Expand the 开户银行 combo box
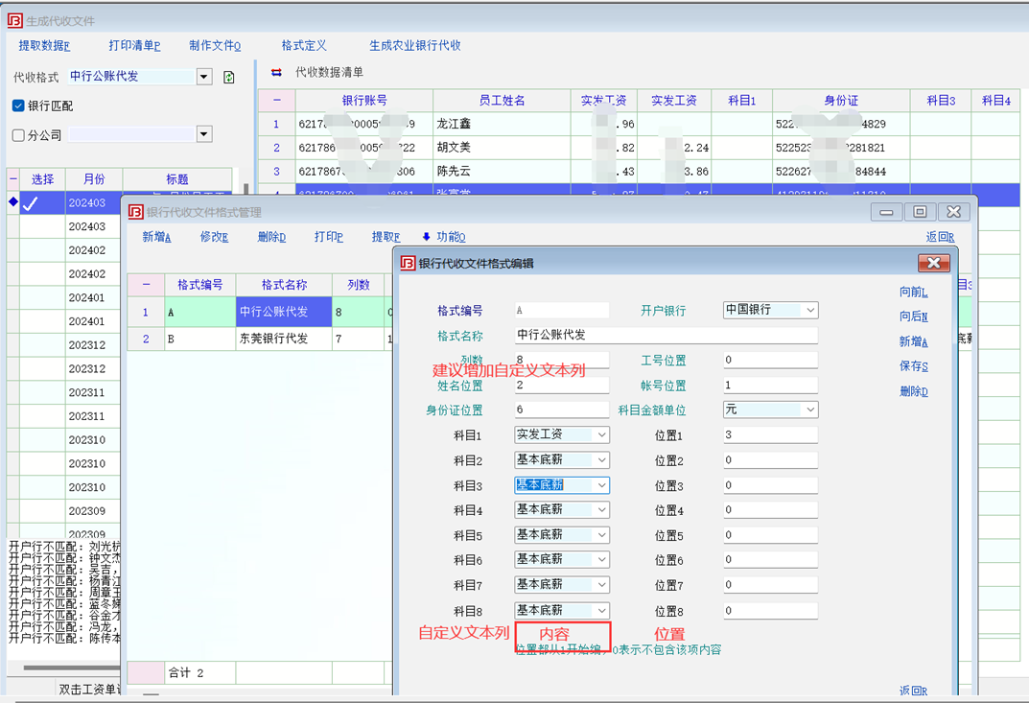This screenshot has width=1029, height=703. point(810,310)
